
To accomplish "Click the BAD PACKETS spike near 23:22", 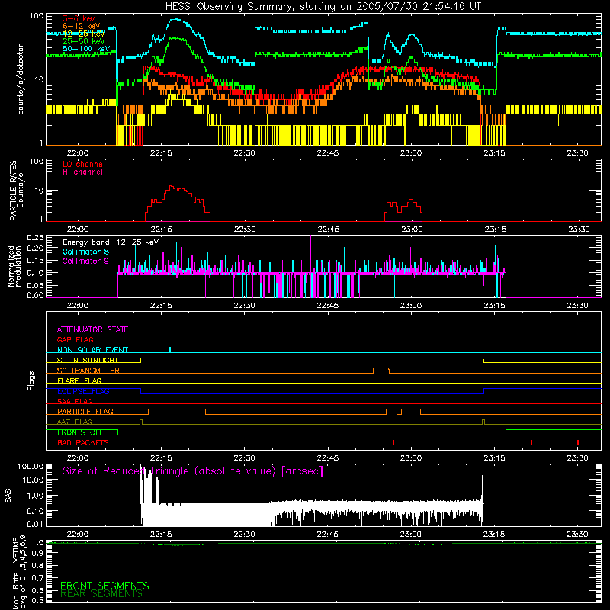I will click(531, 442).
